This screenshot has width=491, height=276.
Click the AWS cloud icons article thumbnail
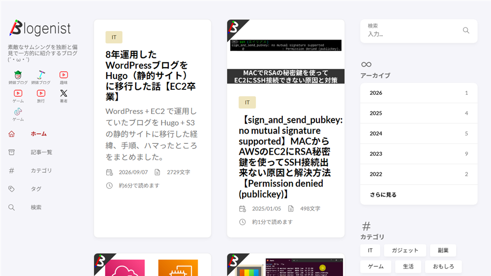(x=153, y=265)
